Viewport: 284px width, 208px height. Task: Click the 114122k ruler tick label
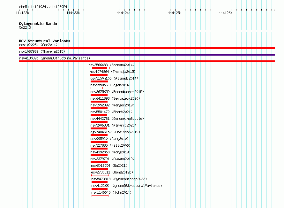(x=22, y=13)
